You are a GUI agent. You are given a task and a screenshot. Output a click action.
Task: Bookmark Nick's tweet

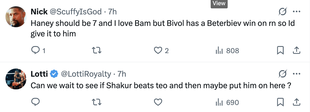click(280, 51)
